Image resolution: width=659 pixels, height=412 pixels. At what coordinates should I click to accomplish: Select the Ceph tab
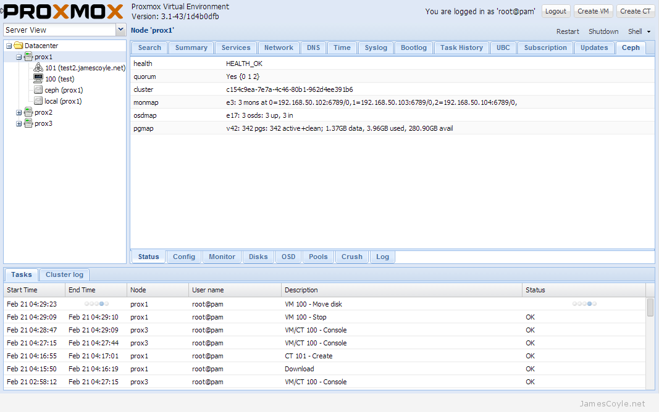tap(631, 48)
